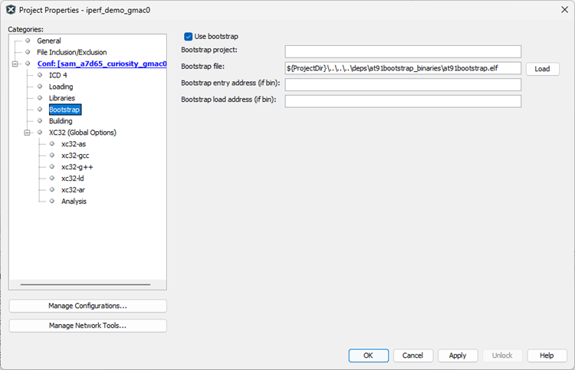Close the Project Properties dialog

561,8
